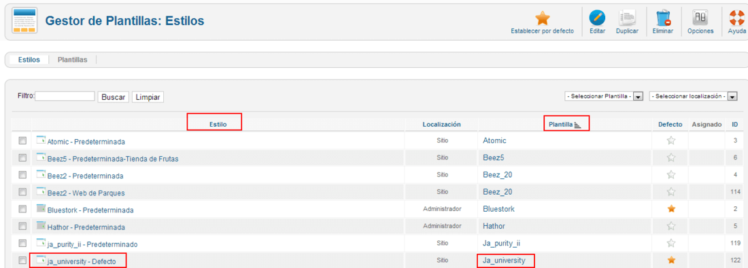Click the orange default star for Bluestork
748x268 pixels.
coord(670,208)
